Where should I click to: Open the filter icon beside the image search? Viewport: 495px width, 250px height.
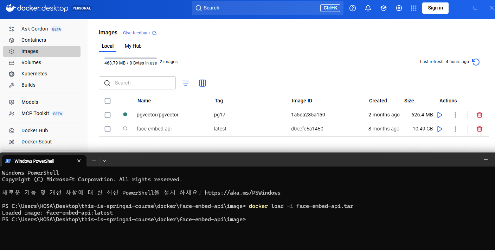pos(186,83)
